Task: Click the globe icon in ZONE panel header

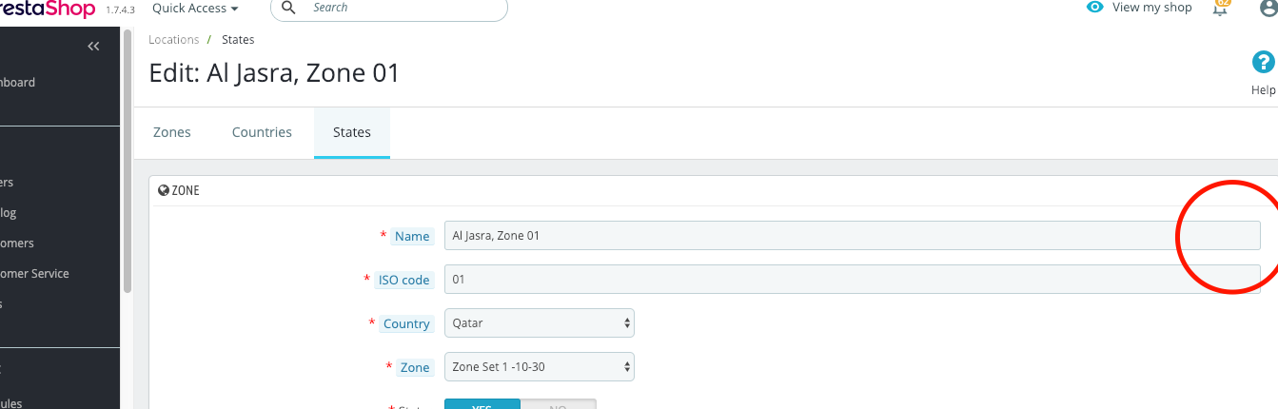Action: tap(164, 190)
